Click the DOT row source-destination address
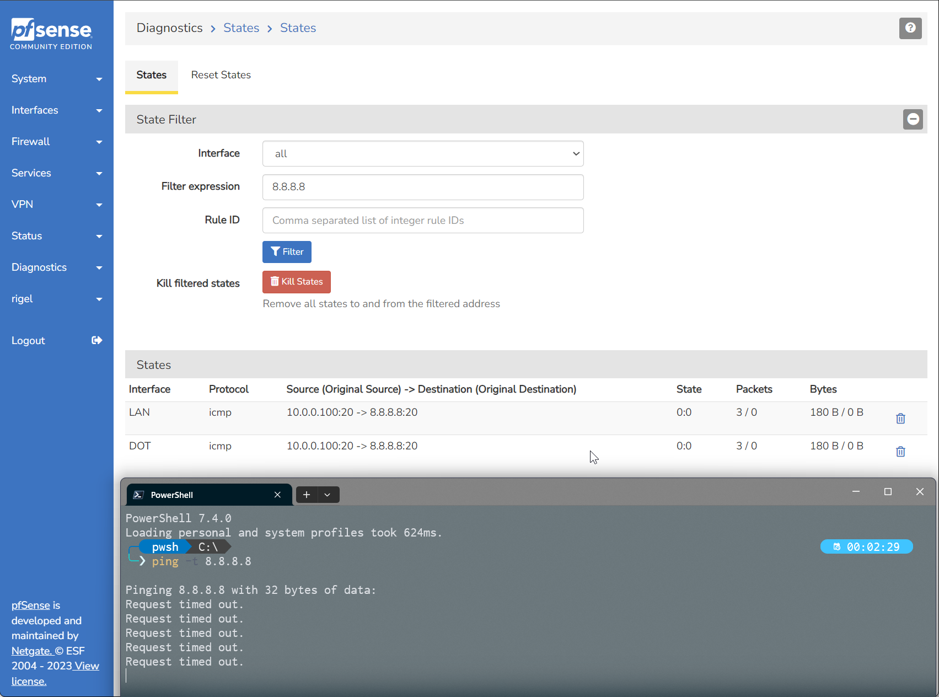 tap(352, 446)
